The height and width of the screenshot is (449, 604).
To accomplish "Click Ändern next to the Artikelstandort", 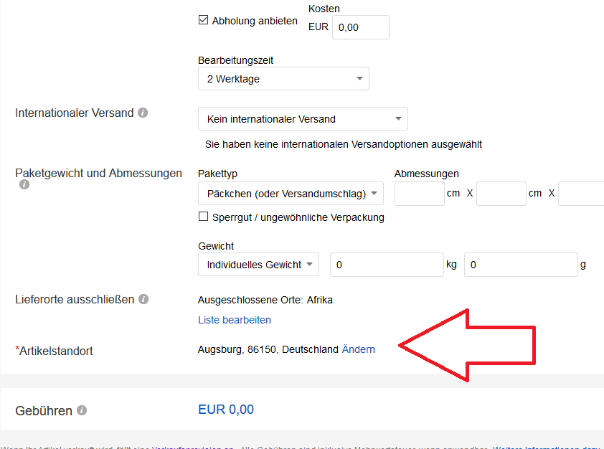I will pyautogui.click(x=358, y=349).
